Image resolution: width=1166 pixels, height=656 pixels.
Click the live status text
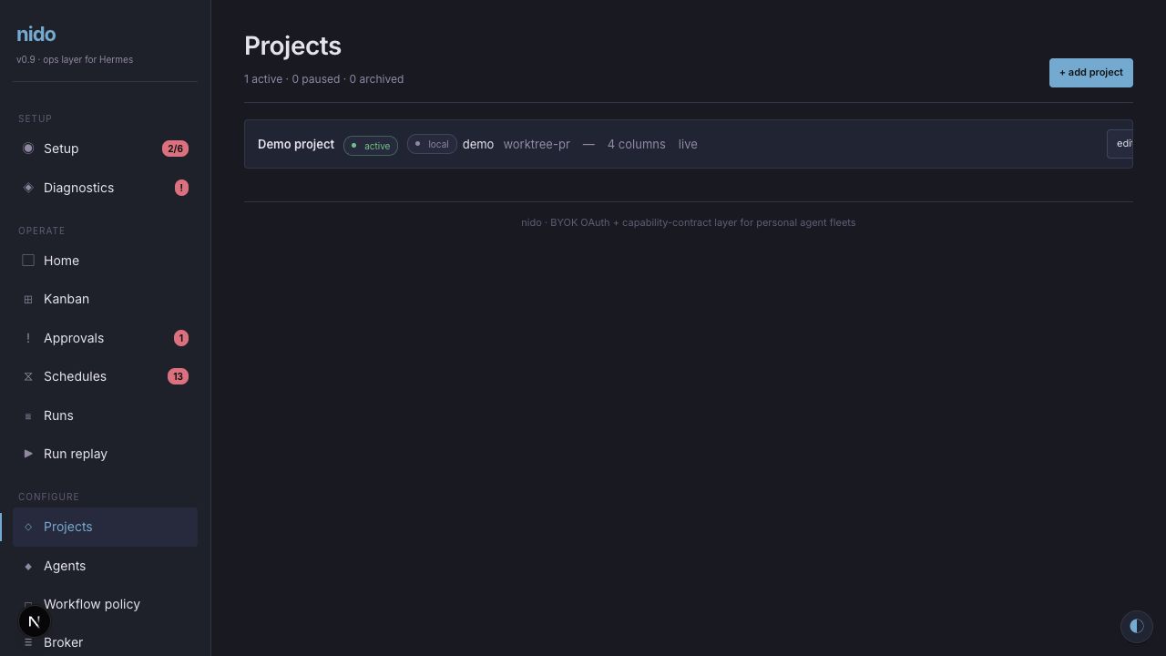[x=688, y=144]
